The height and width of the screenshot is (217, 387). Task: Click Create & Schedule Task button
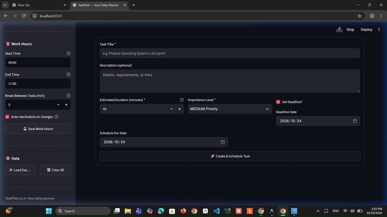230,156
